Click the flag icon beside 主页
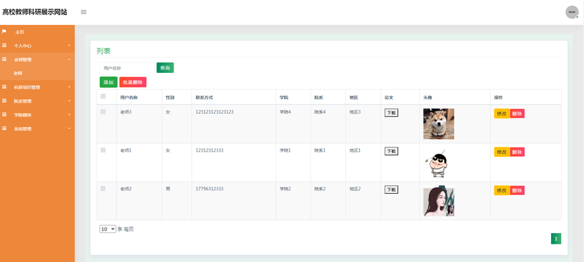 [4, 32]
